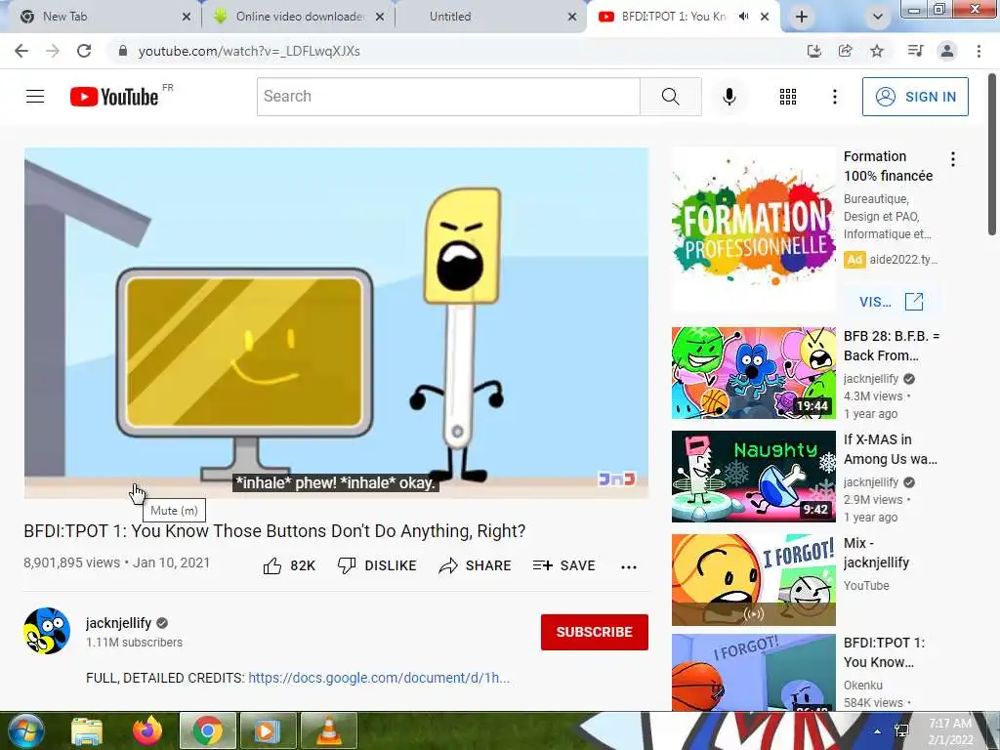Open VLC media player from taskbar
Screen dimensions: 1000x750
pos(328,730)
